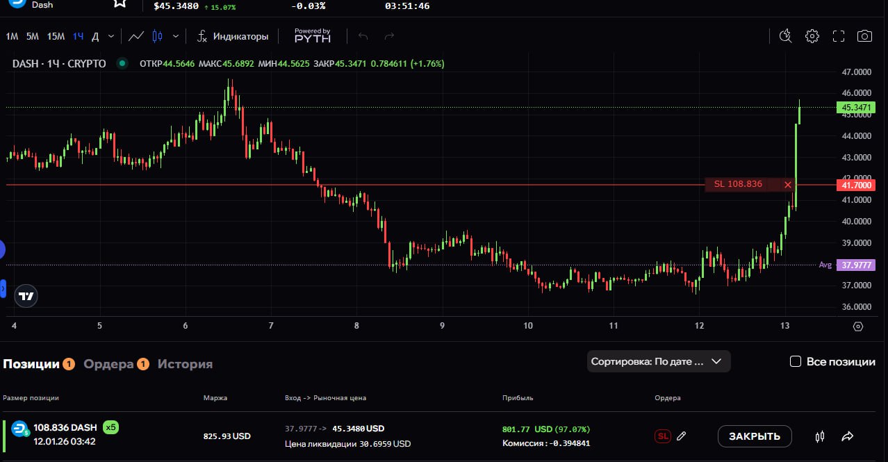
Task: Switch to the Ордера tab
Action: pos(108,364)
